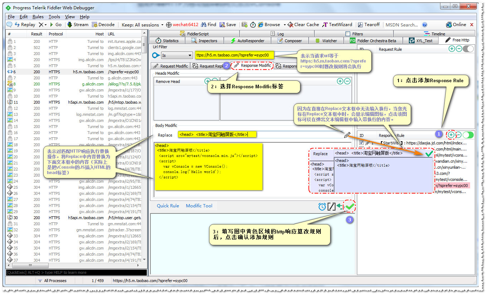Switch to the XYL_Test tab
This screenshot has height=296, width=488.
[421, 41]
